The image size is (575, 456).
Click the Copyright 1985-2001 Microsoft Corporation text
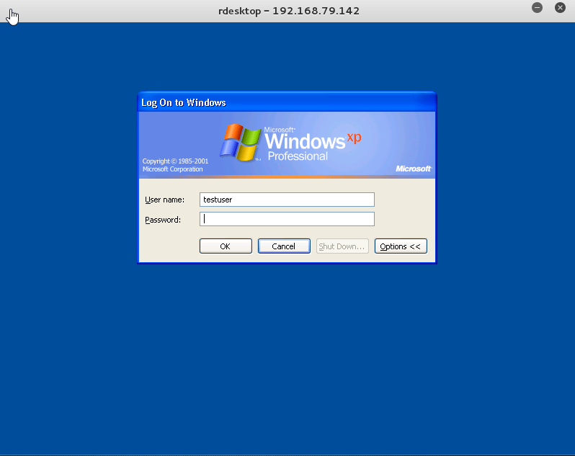tap(175, 166)
